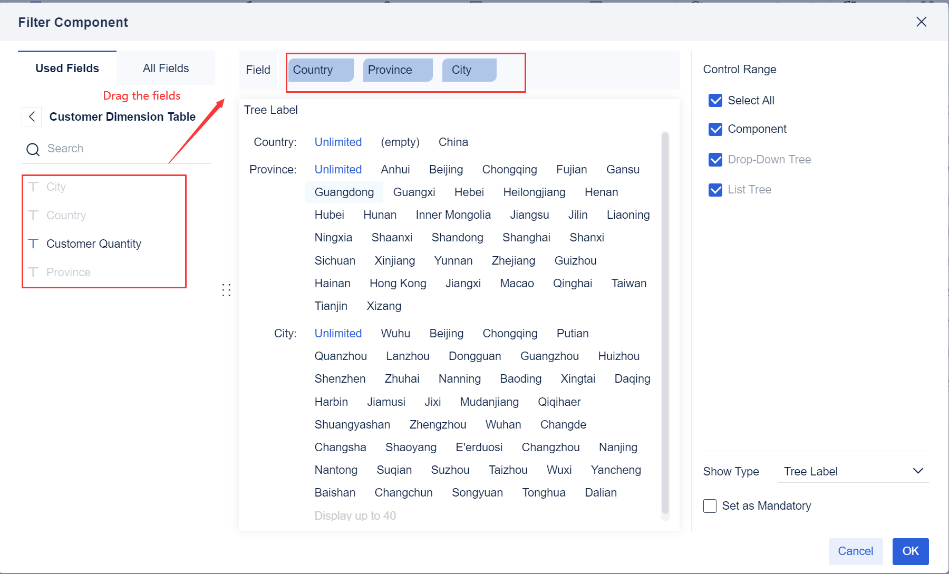
Task: Click inside the Search input field
Action: pos(105,149)
